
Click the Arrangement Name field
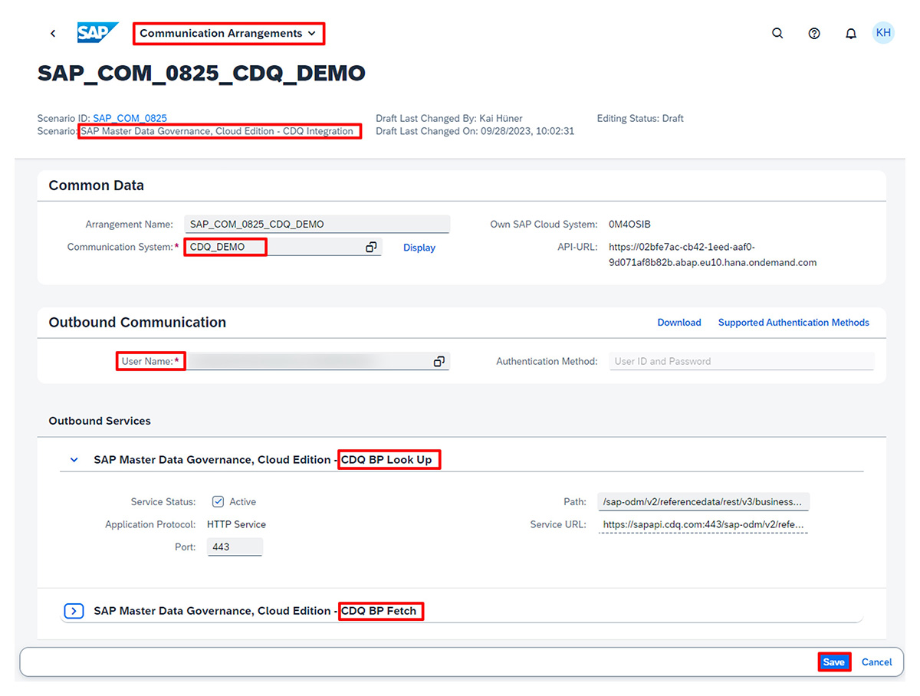(x=317, y=225)
